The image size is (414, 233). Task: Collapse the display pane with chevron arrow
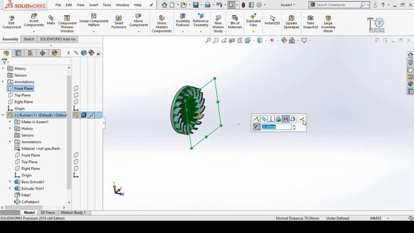69,53
